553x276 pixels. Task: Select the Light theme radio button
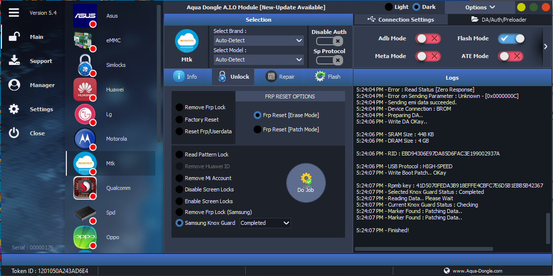[389, 7]
